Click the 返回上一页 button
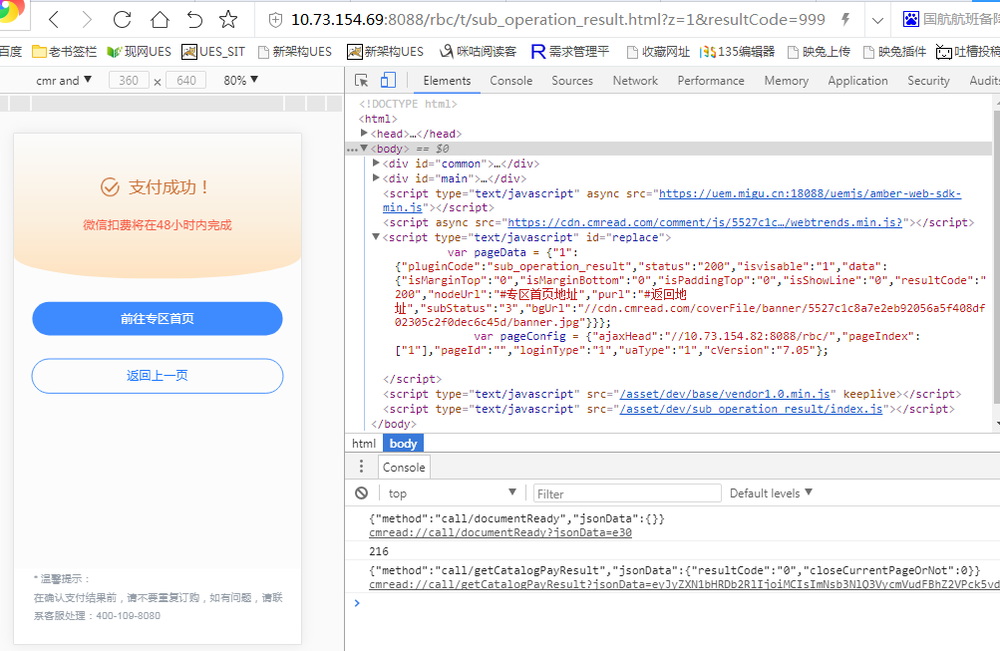The image size is (1000, 651). click(x=158, y=376)
